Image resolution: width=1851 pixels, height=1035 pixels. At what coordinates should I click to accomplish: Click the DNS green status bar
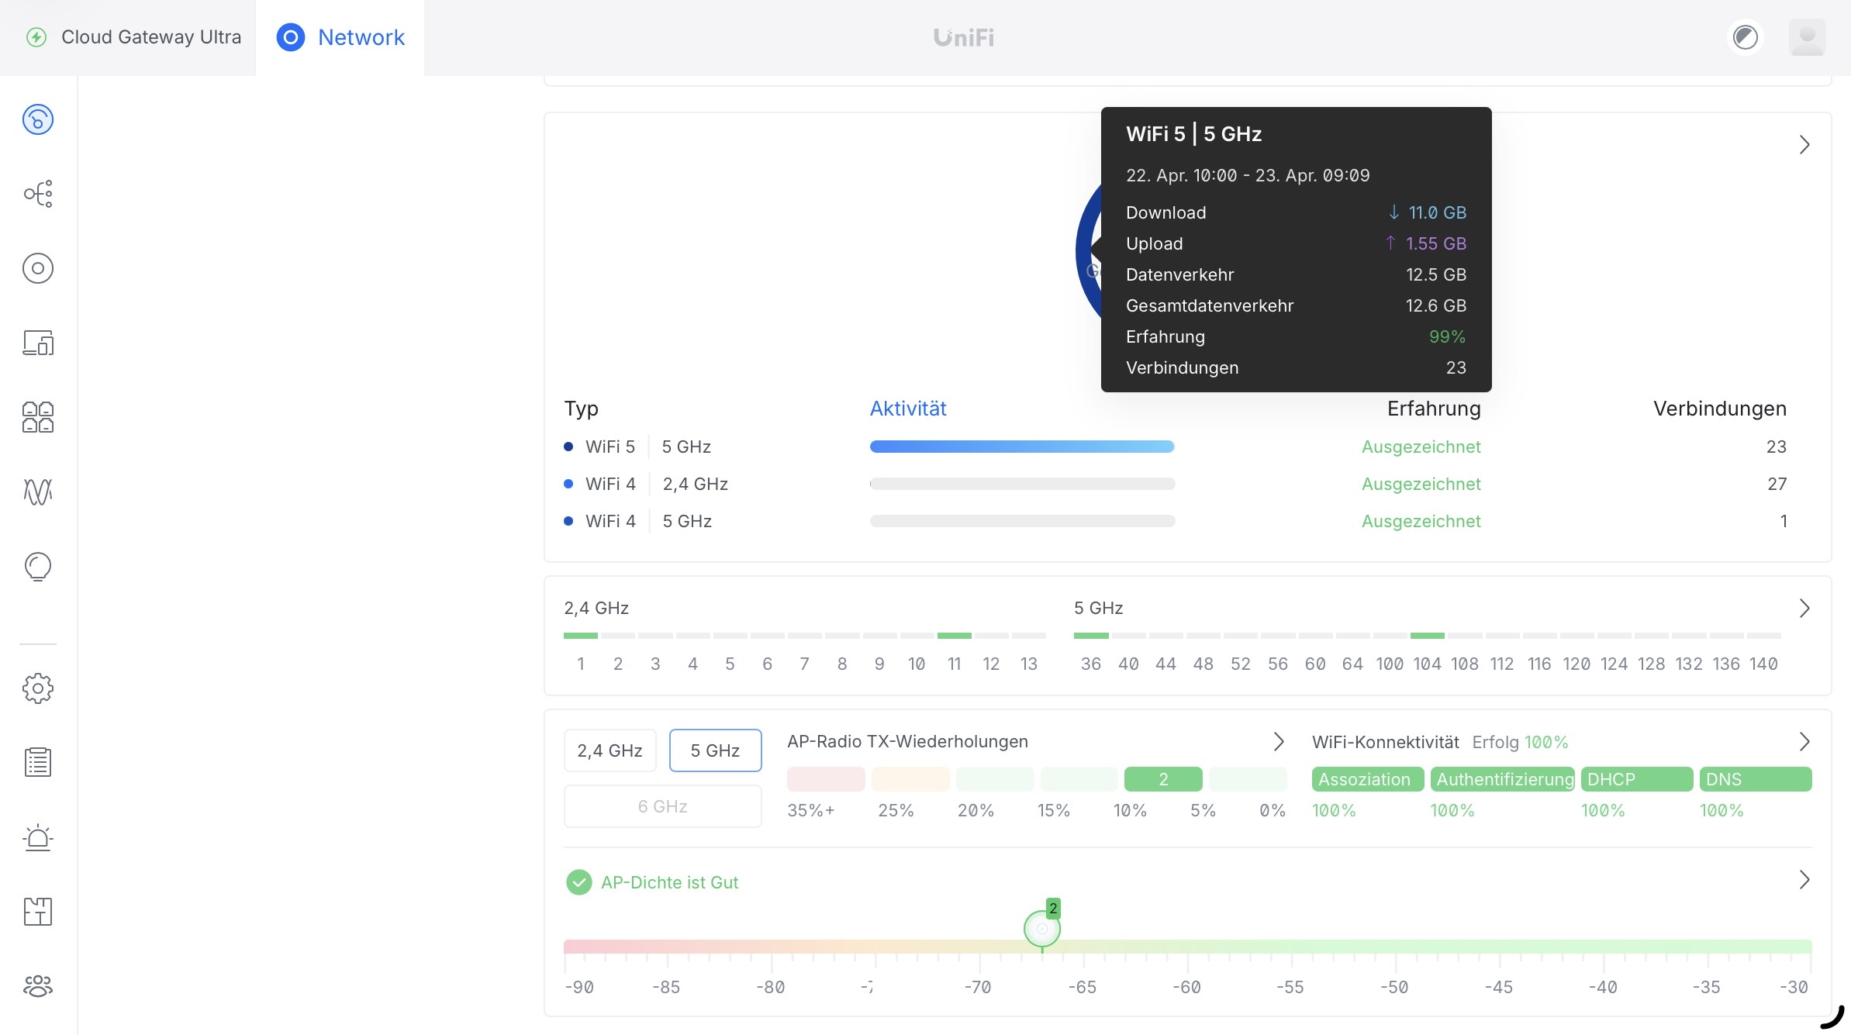point(1756,779)
